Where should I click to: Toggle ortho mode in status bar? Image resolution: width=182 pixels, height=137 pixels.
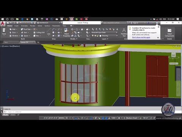pyautogui.click(x=79, y=118)
